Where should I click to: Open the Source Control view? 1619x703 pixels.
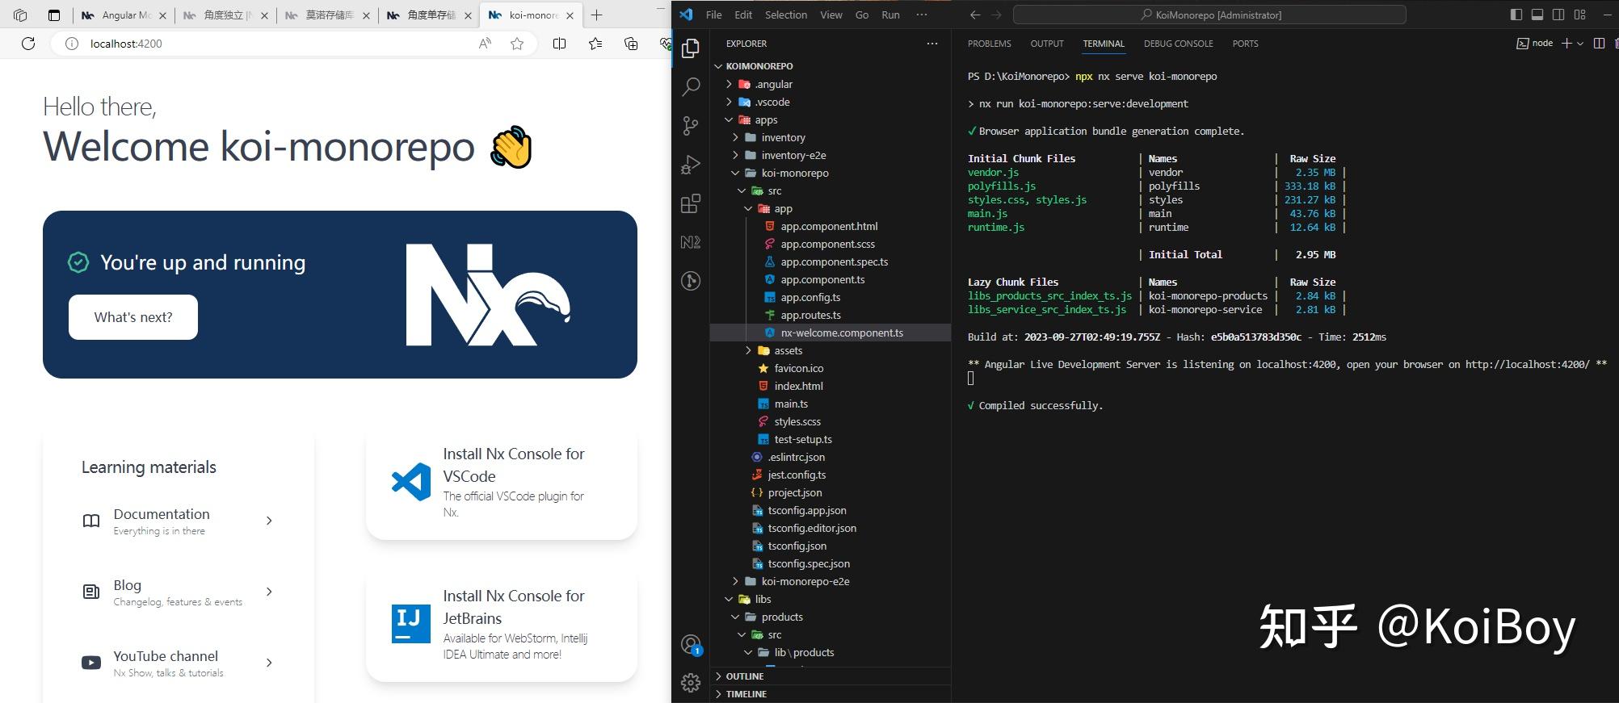(691, 126)
